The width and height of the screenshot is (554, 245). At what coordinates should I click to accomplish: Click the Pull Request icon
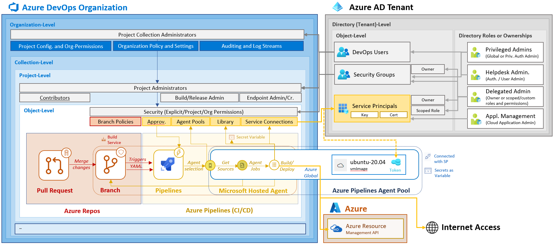tap(54, 165)
